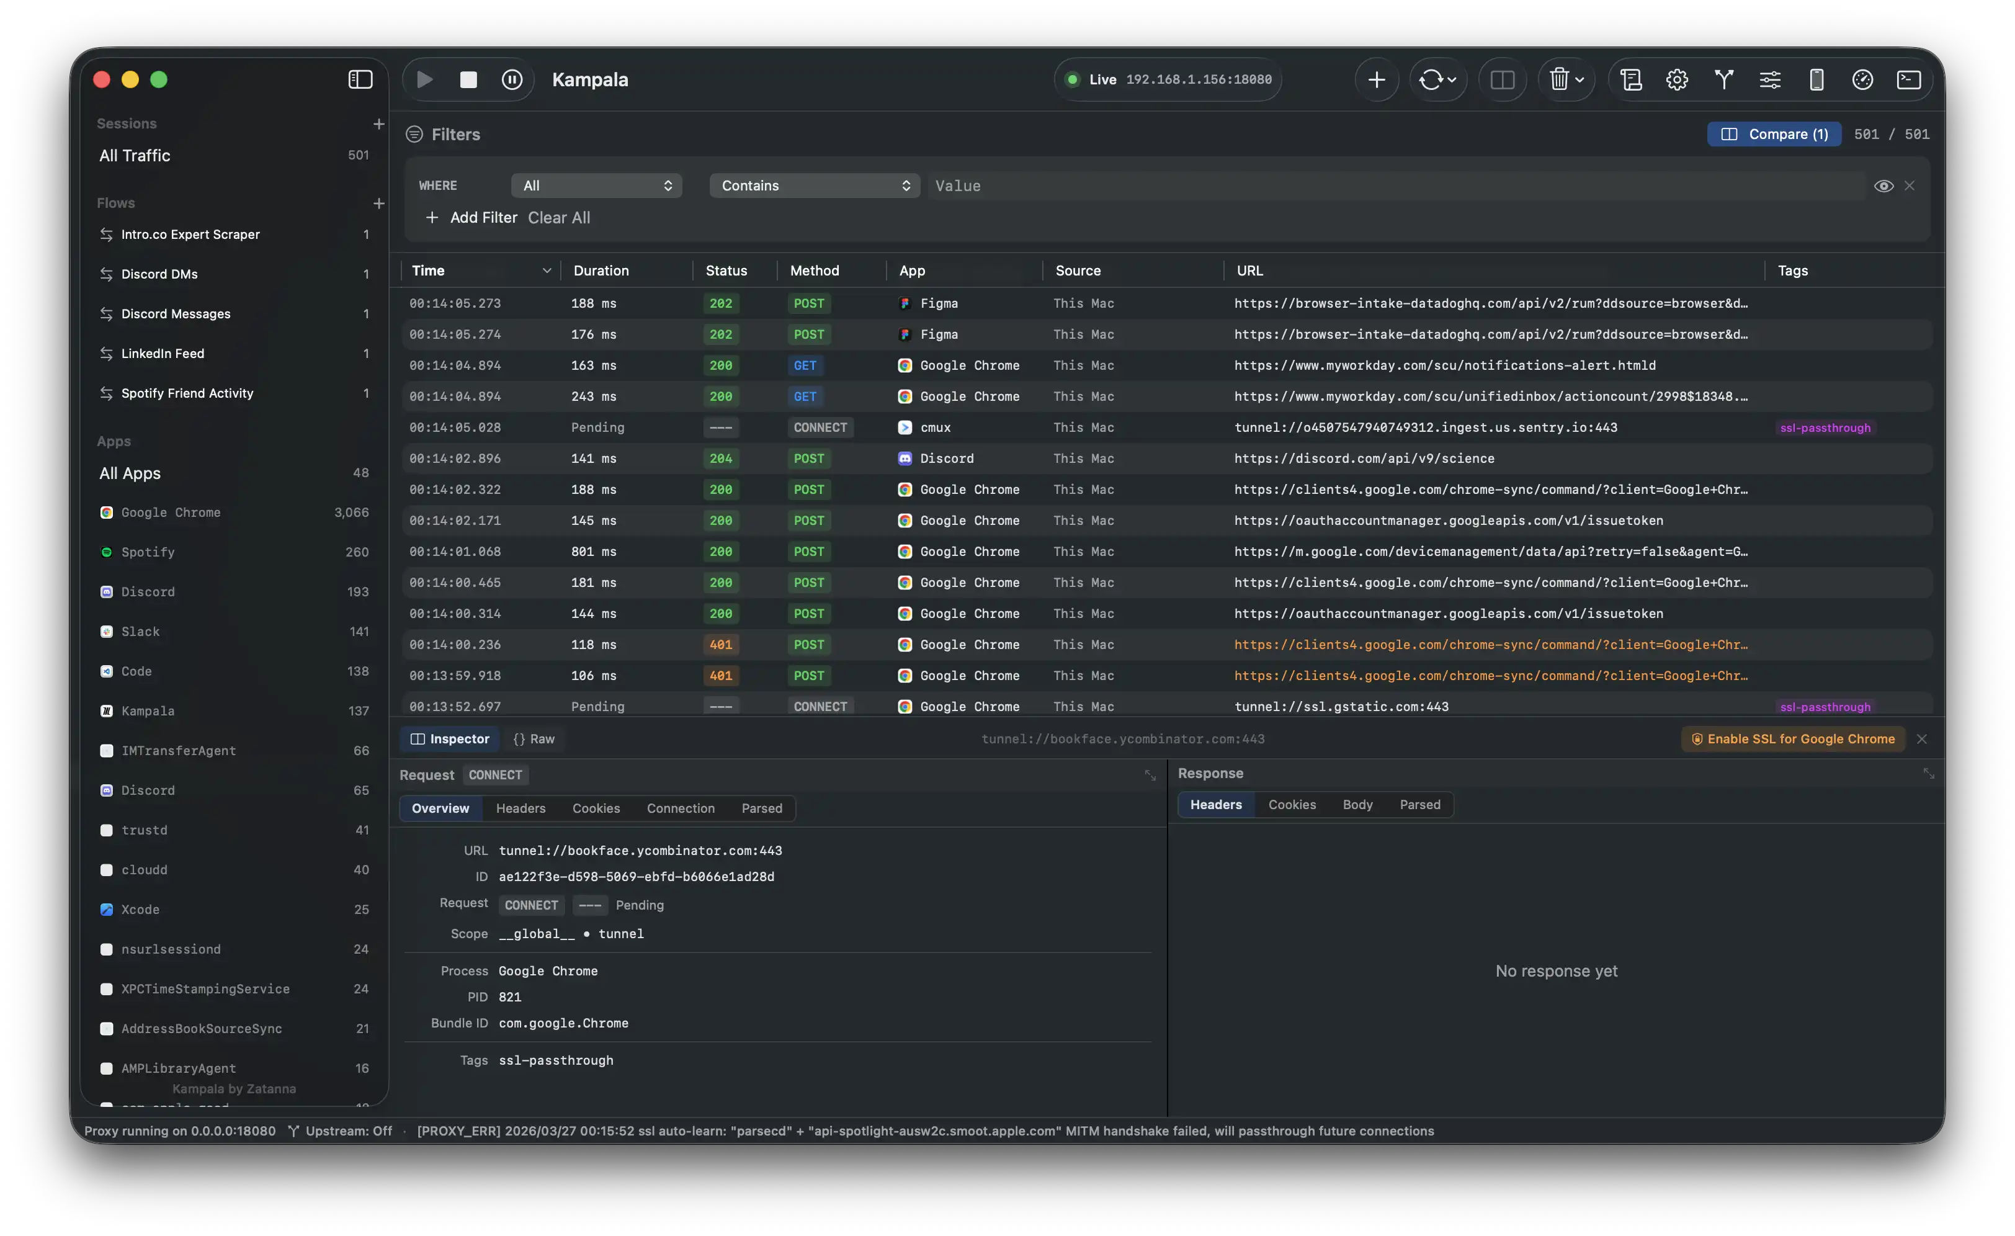Click the upstream fork icon in the toolbar

click(x=1723, y=79)
